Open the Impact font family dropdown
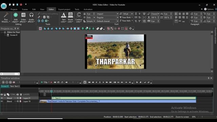 (x=107, y=14)
